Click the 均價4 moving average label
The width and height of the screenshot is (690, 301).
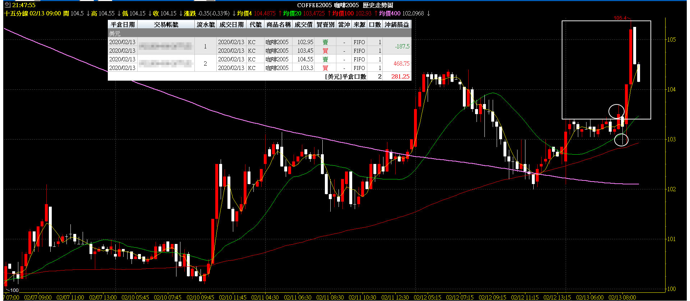pos(244,13)
